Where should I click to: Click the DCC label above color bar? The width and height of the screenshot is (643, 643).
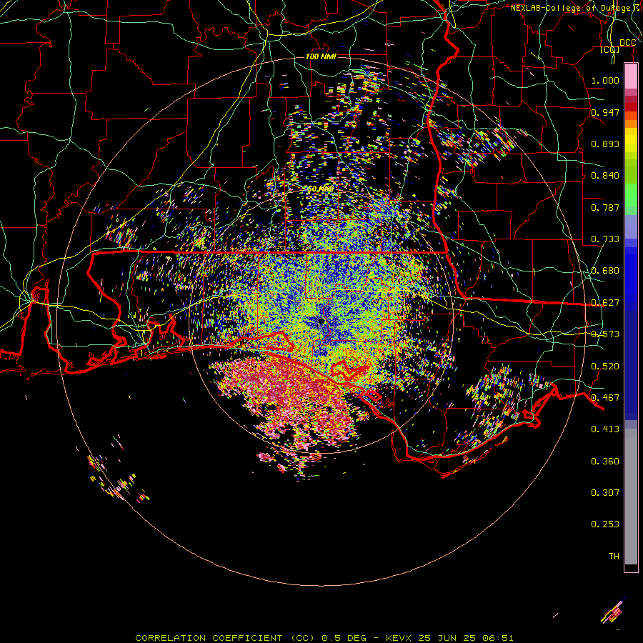[x=627, y=43]
